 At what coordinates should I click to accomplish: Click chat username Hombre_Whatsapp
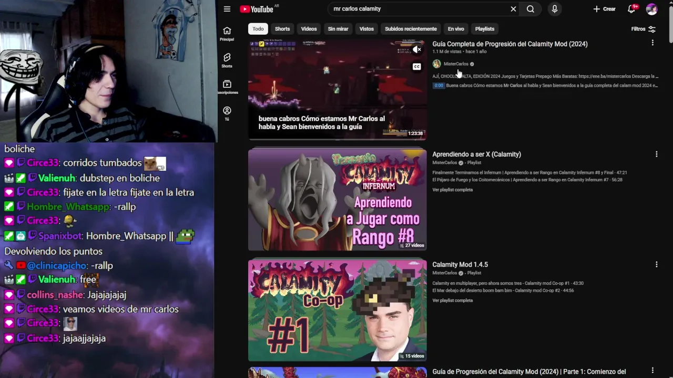coord(68,207)
